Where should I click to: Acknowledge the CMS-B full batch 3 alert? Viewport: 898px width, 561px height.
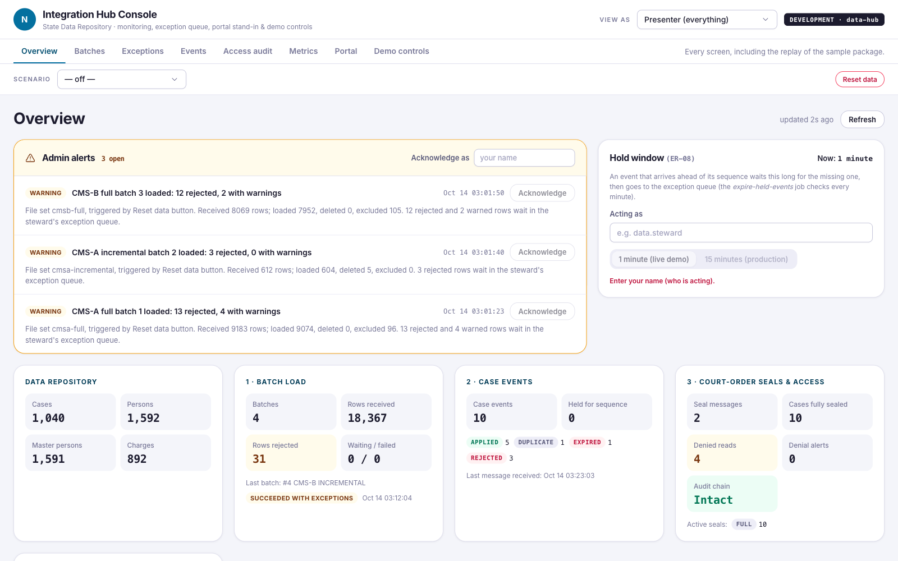click(x=542, y=193)
